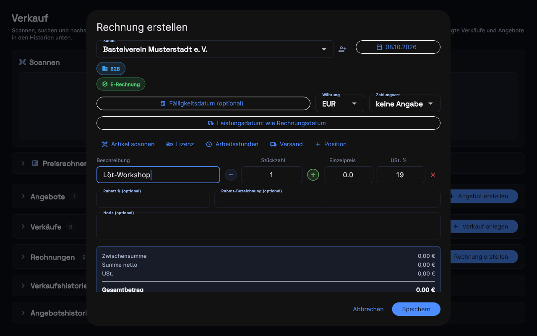Image resolution: width=537 pixels, height=336 pixels.
Task: Click the add new customer icon
Action: tap(342, 49)
